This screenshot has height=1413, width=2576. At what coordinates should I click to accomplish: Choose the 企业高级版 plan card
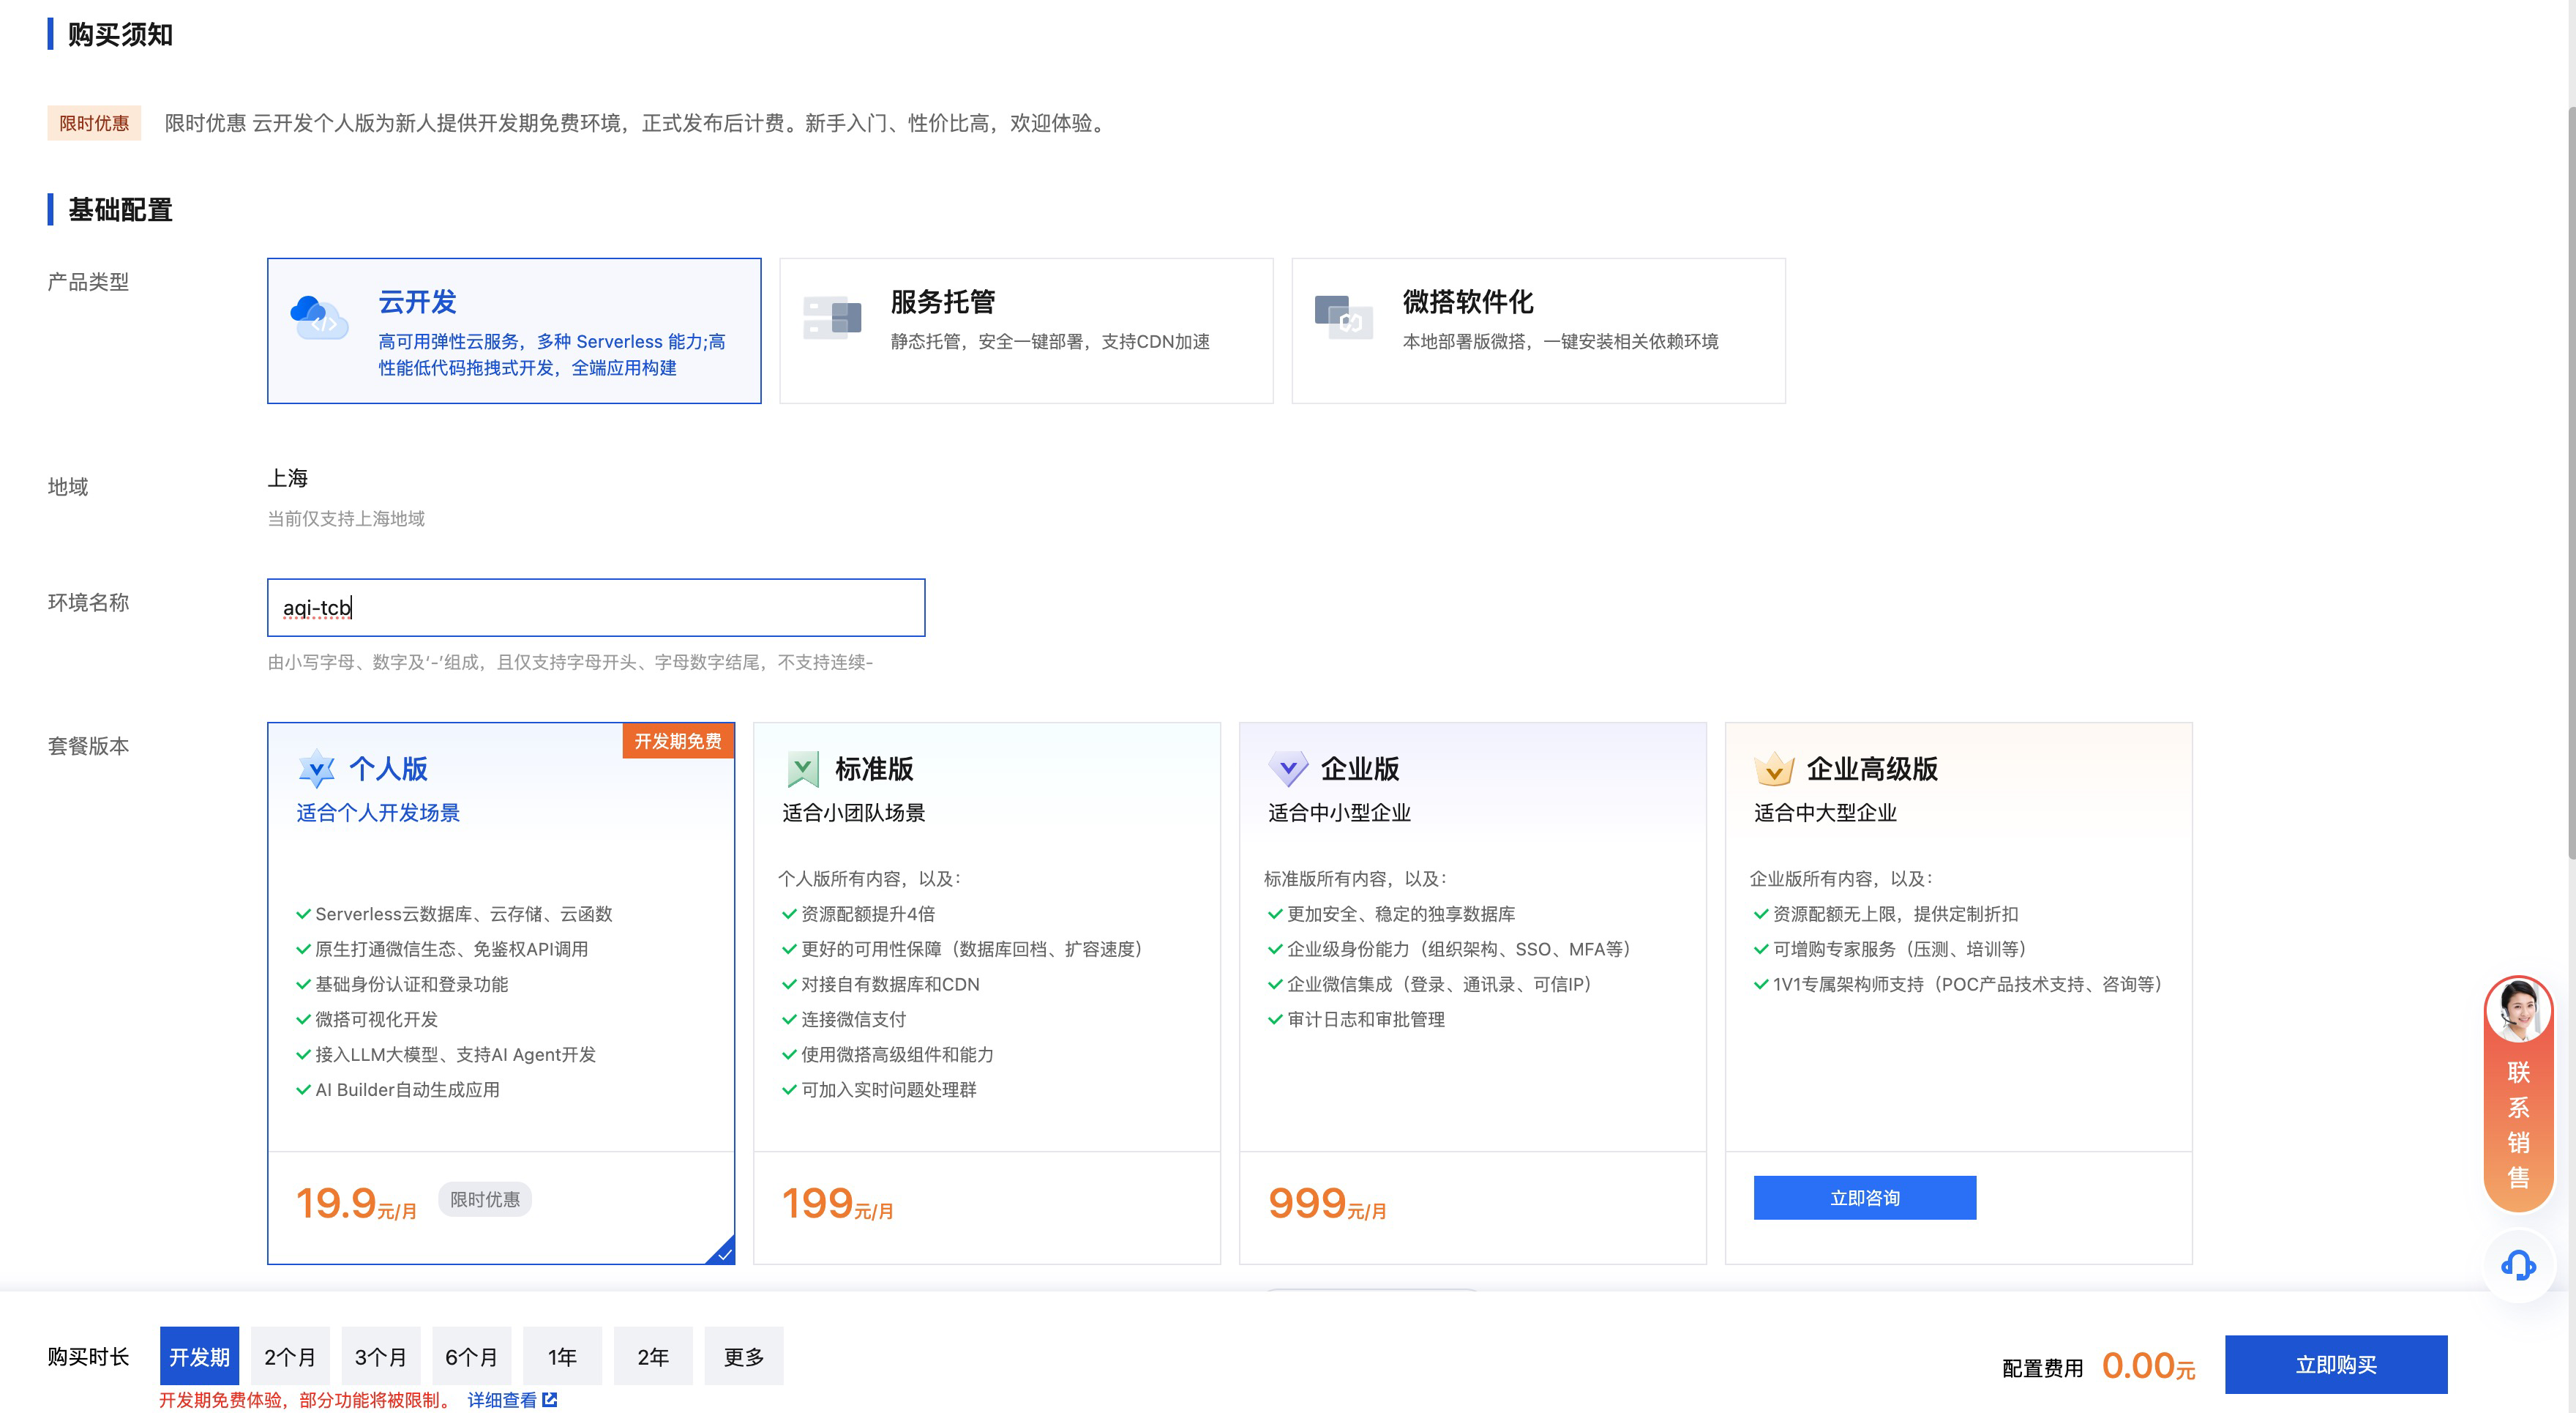click(1959, 993)
